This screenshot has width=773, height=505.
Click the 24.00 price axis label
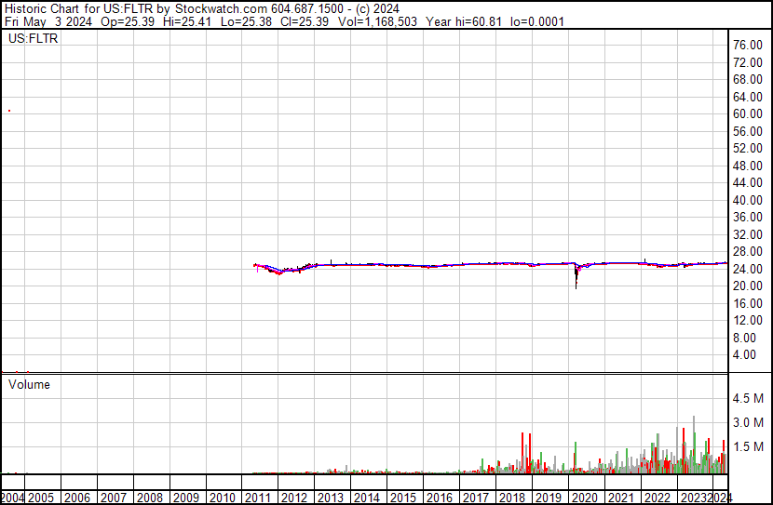tap(748, 269)
